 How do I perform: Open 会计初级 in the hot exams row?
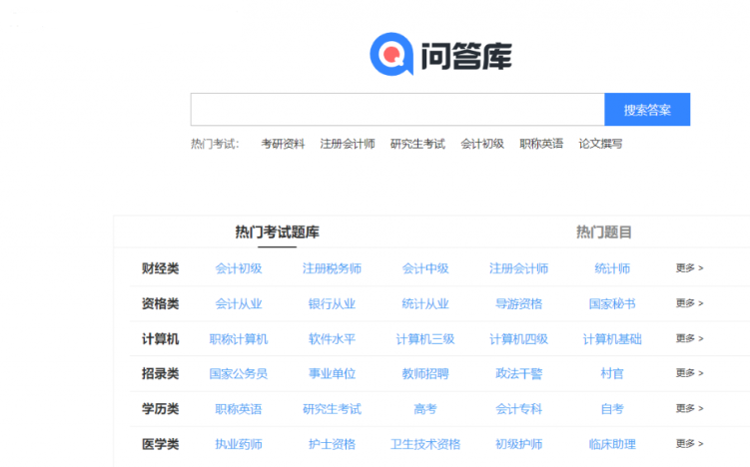[482, 144]
